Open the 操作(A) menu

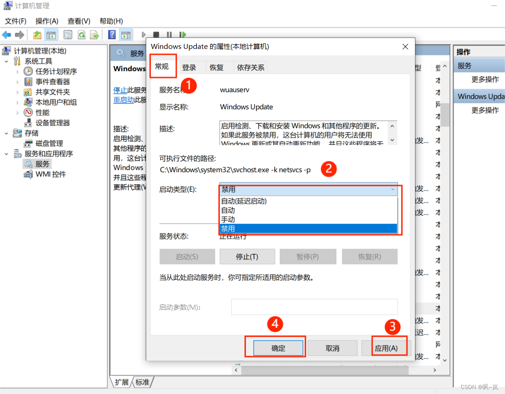coord(47,21)
